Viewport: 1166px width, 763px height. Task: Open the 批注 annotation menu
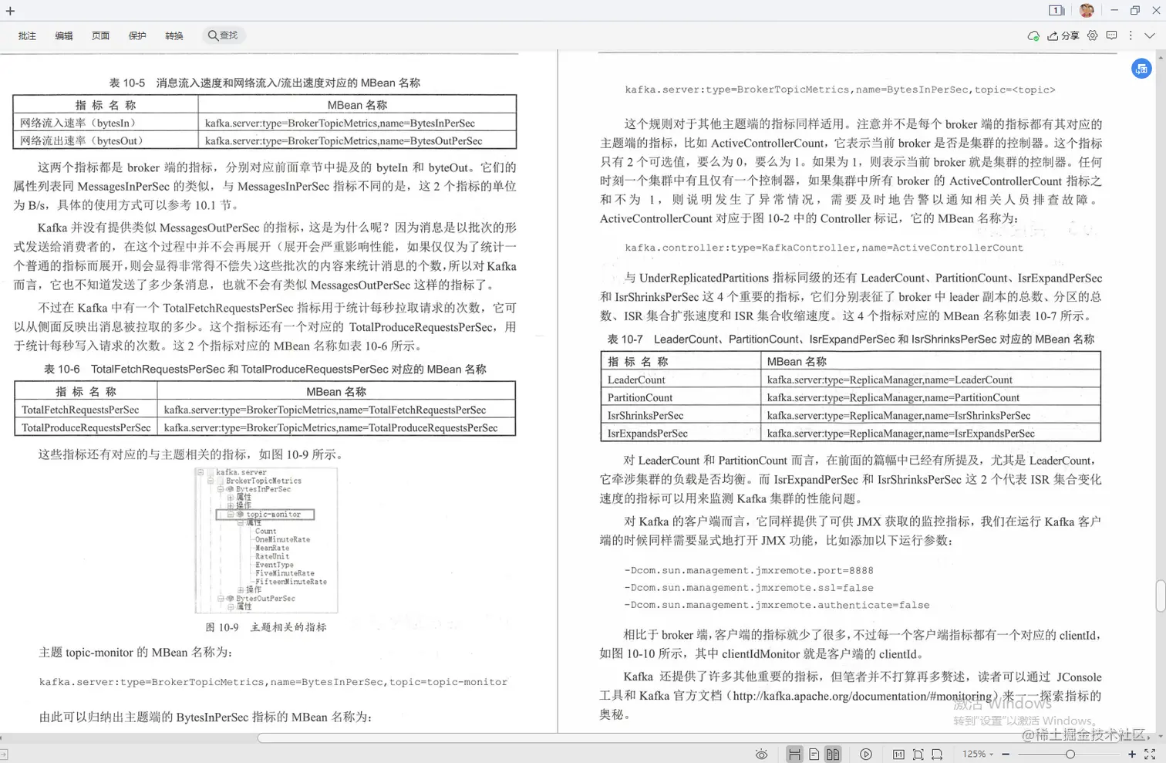tap(27, 35)
